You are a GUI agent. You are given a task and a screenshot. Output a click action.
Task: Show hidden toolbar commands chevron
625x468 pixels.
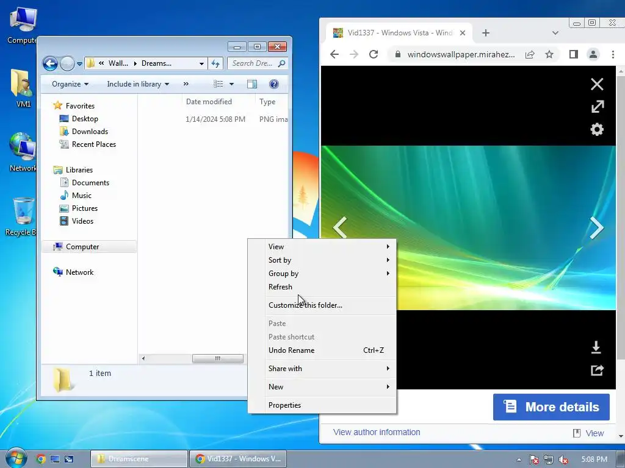click(x=186, y=84)
